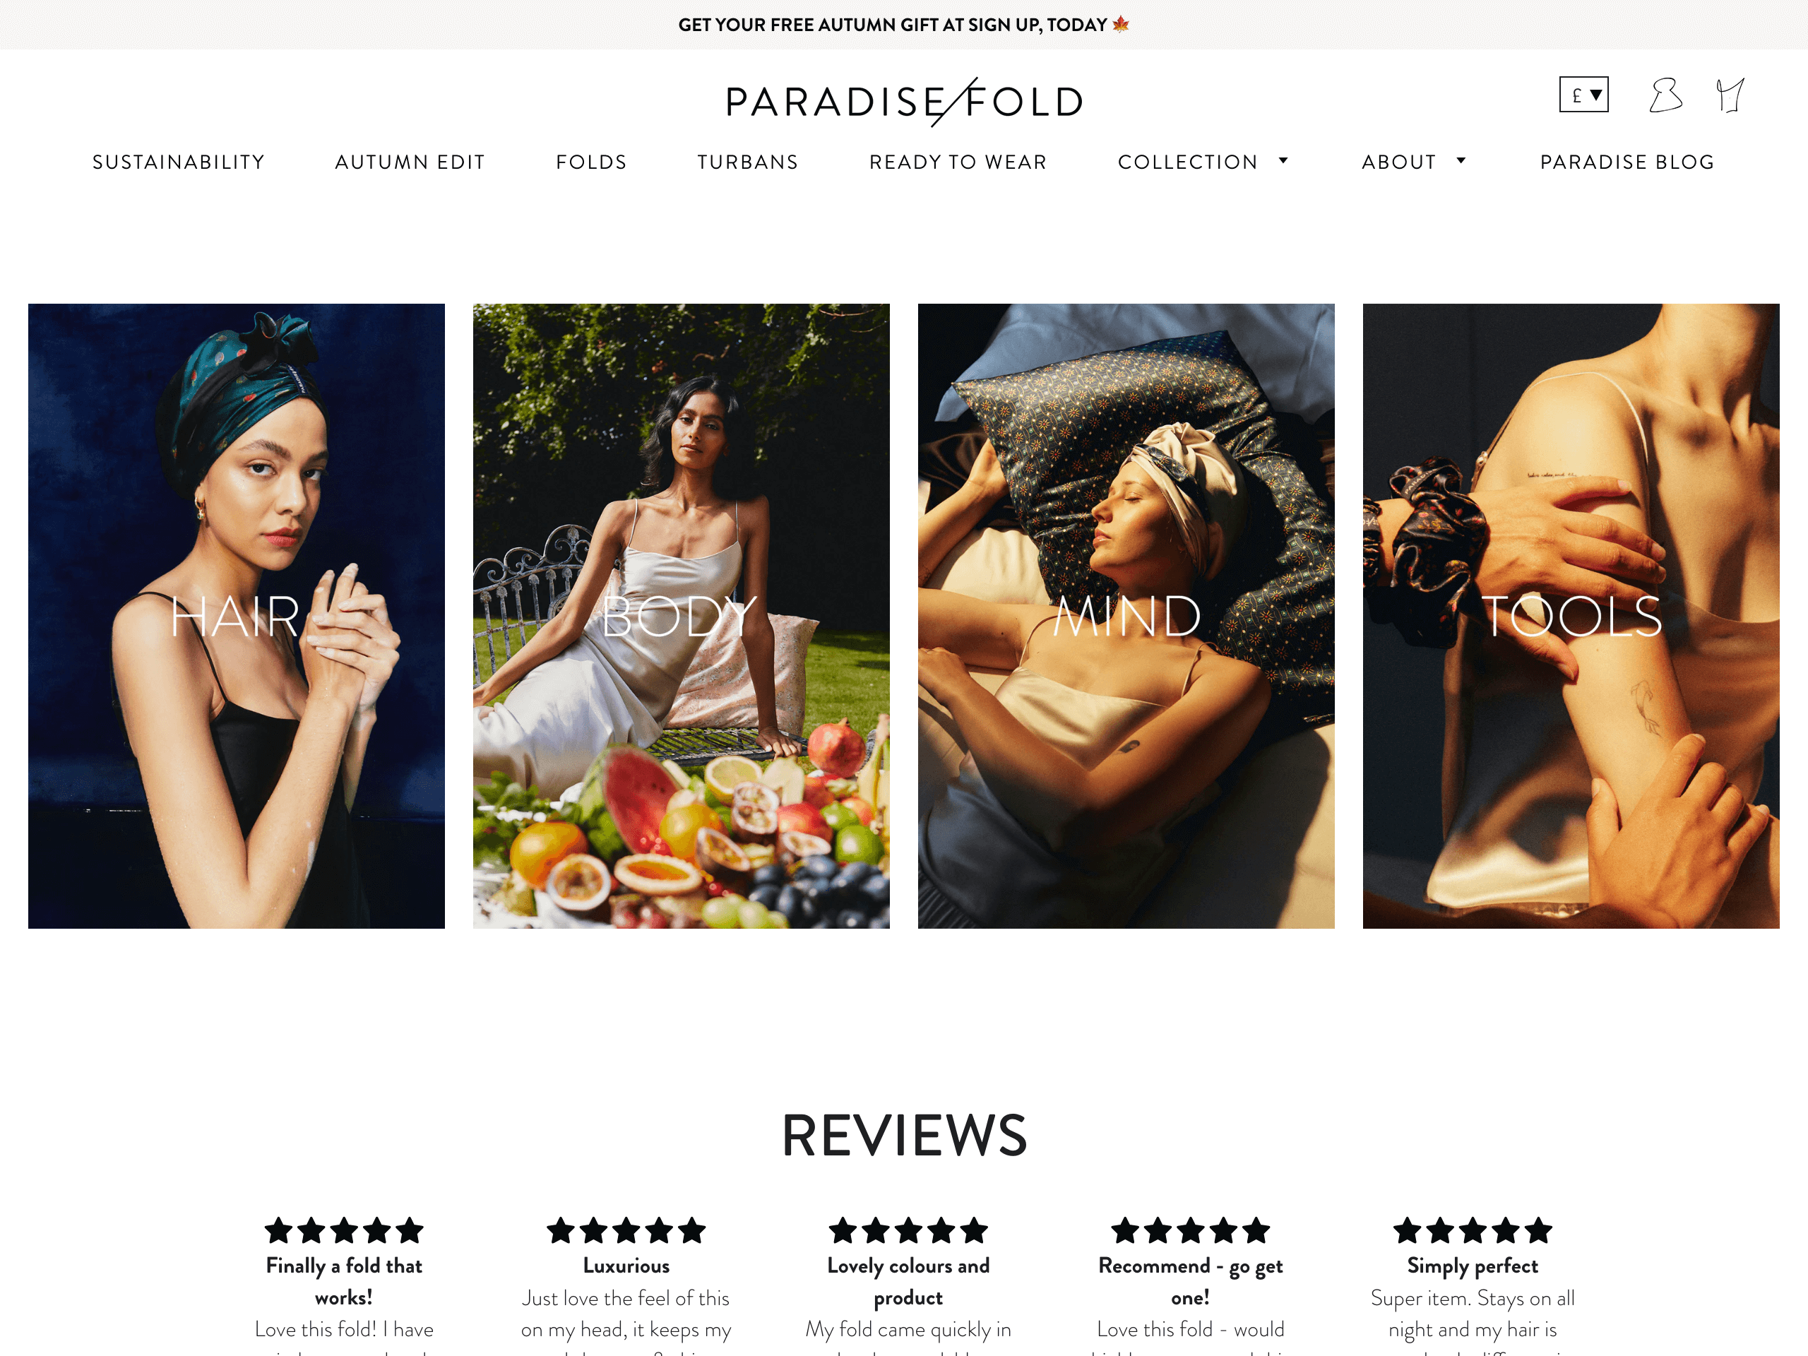The height and width of the screenshot is (1356, 1808).
Task: Open the HAIR category image
Action: point(236,617)
